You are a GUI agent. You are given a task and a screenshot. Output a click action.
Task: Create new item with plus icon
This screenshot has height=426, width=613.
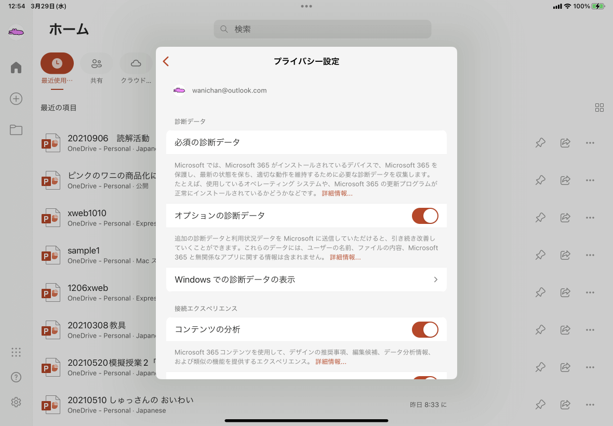16,99
